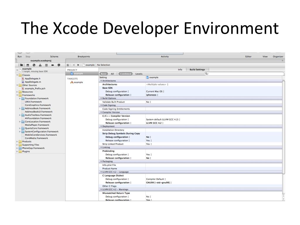Click the scroll down arrow of settings list
The width and height of the screenshot is (300, 225).
coord(284,199)
